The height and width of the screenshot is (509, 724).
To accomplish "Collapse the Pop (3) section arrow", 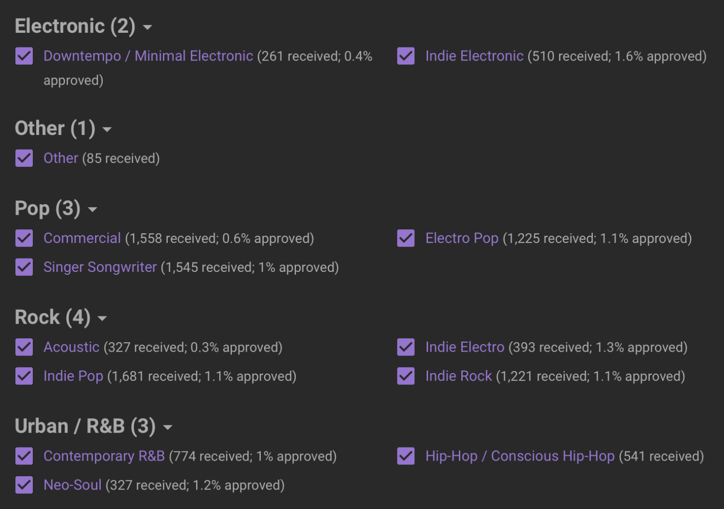I will coord(92,210).
